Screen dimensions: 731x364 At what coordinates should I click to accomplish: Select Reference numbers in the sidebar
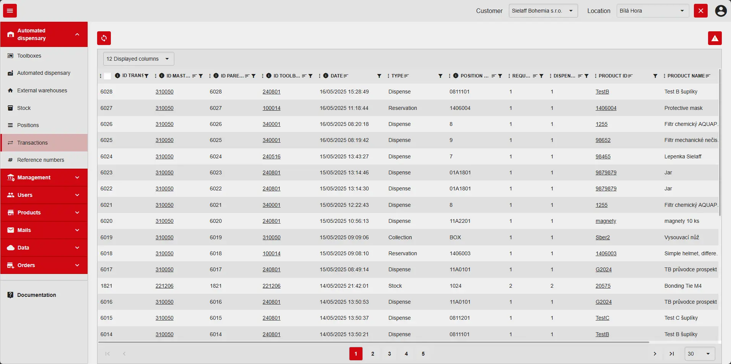coord(41,160)
